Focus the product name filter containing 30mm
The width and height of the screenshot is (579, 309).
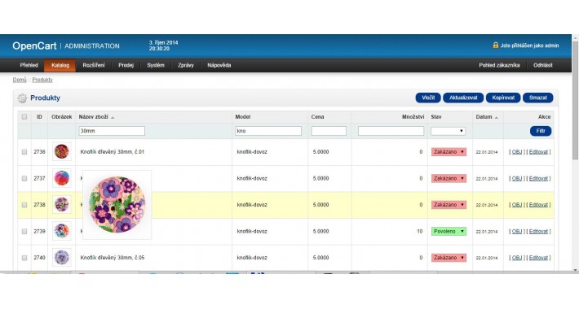pyautogui.click(x=112, y=131)
